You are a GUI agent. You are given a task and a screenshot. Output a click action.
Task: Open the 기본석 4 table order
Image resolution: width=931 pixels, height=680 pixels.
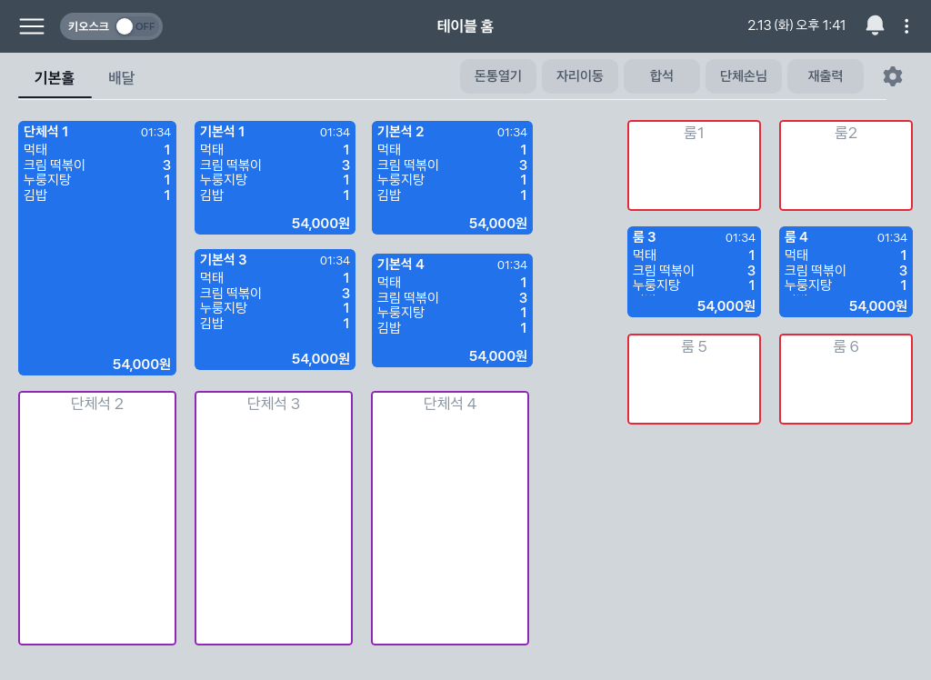pyautogui.click(x=452, y=310)
